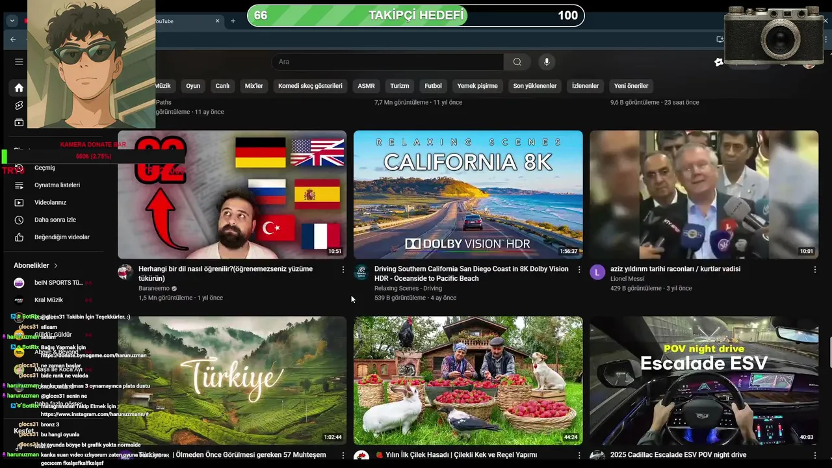Screen dimensions: 832x468
Task: Open more options for language learning video
Action: 343,269
